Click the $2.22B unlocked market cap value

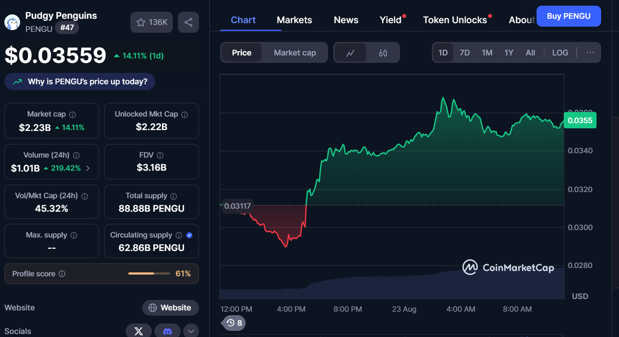click(151, 127)
